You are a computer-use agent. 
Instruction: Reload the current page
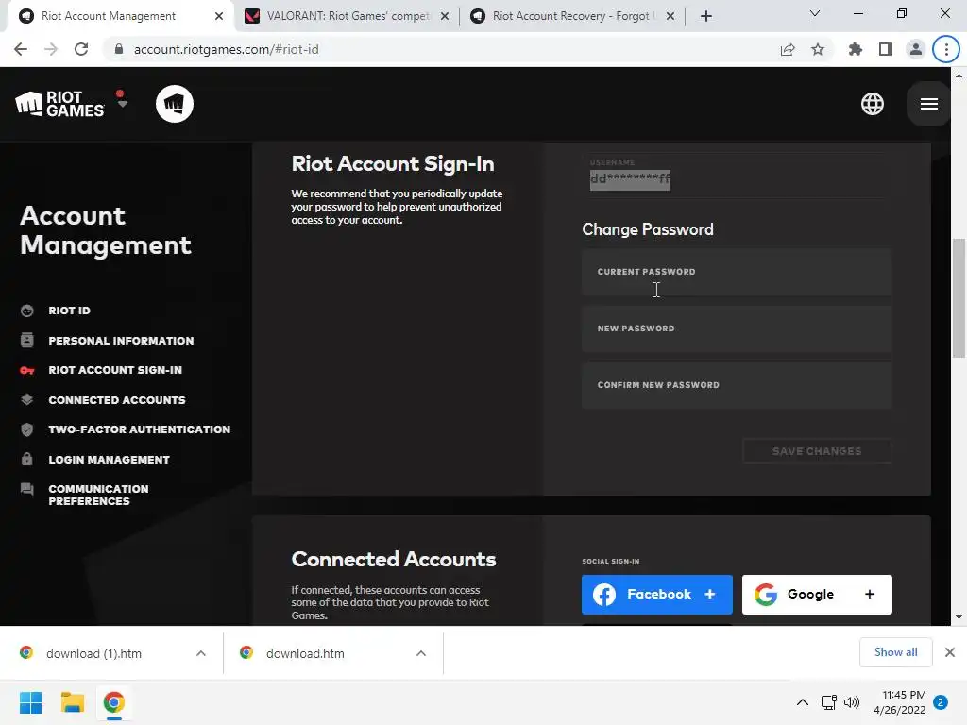click(81, 49)
